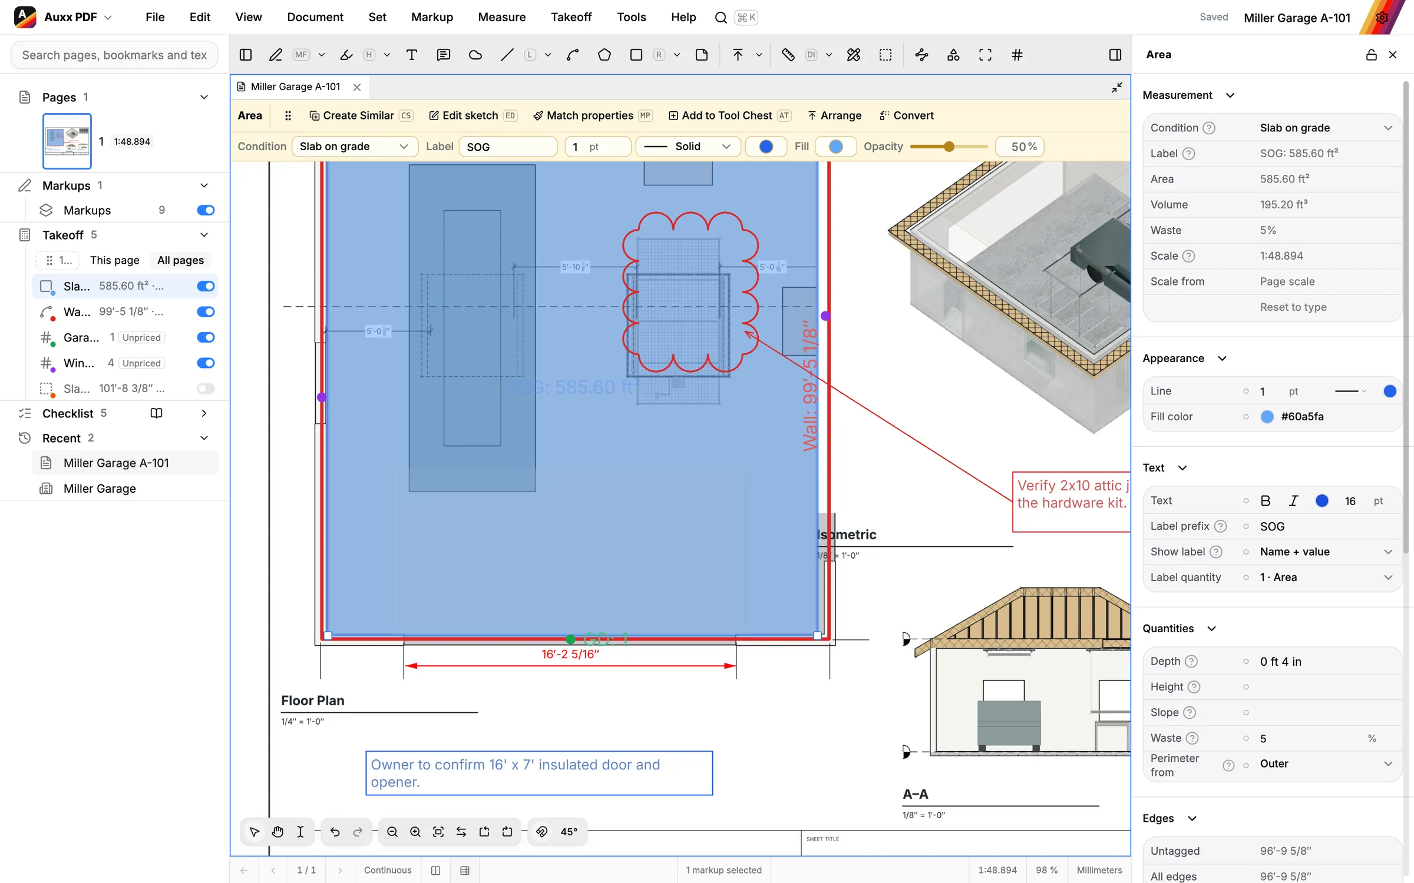The image size is (1414, 883).
Task: Toggle the right properties panel icon
Action: point(1115,55)
